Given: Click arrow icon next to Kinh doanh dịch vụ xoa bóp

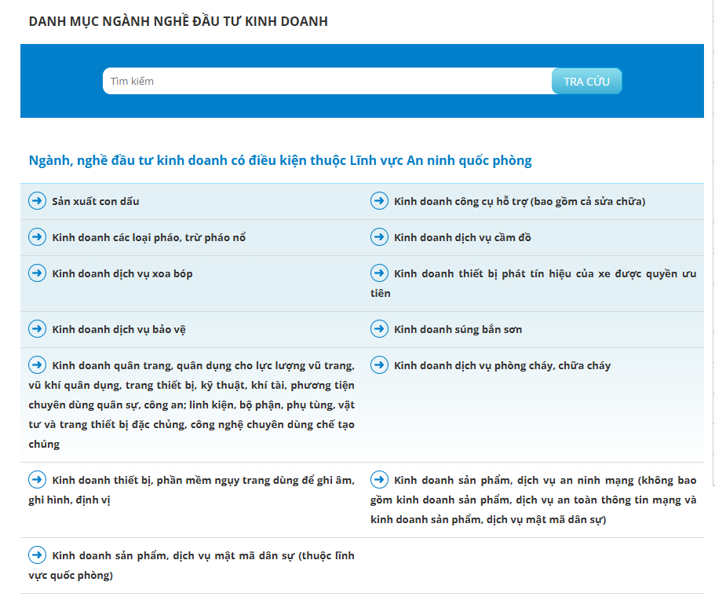Looking at the screenshot, I should [x=37, y=273].
